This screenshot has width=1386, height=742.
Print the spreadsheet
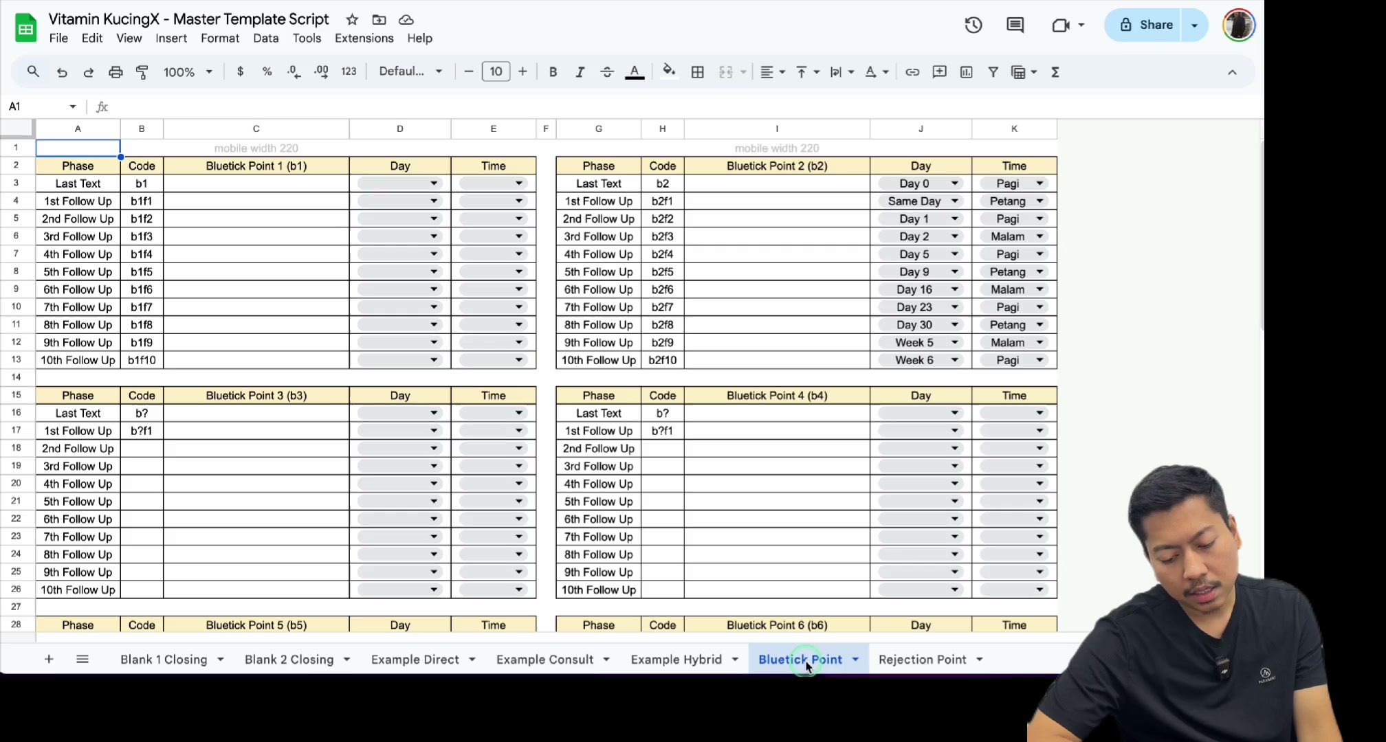point(115,71)
